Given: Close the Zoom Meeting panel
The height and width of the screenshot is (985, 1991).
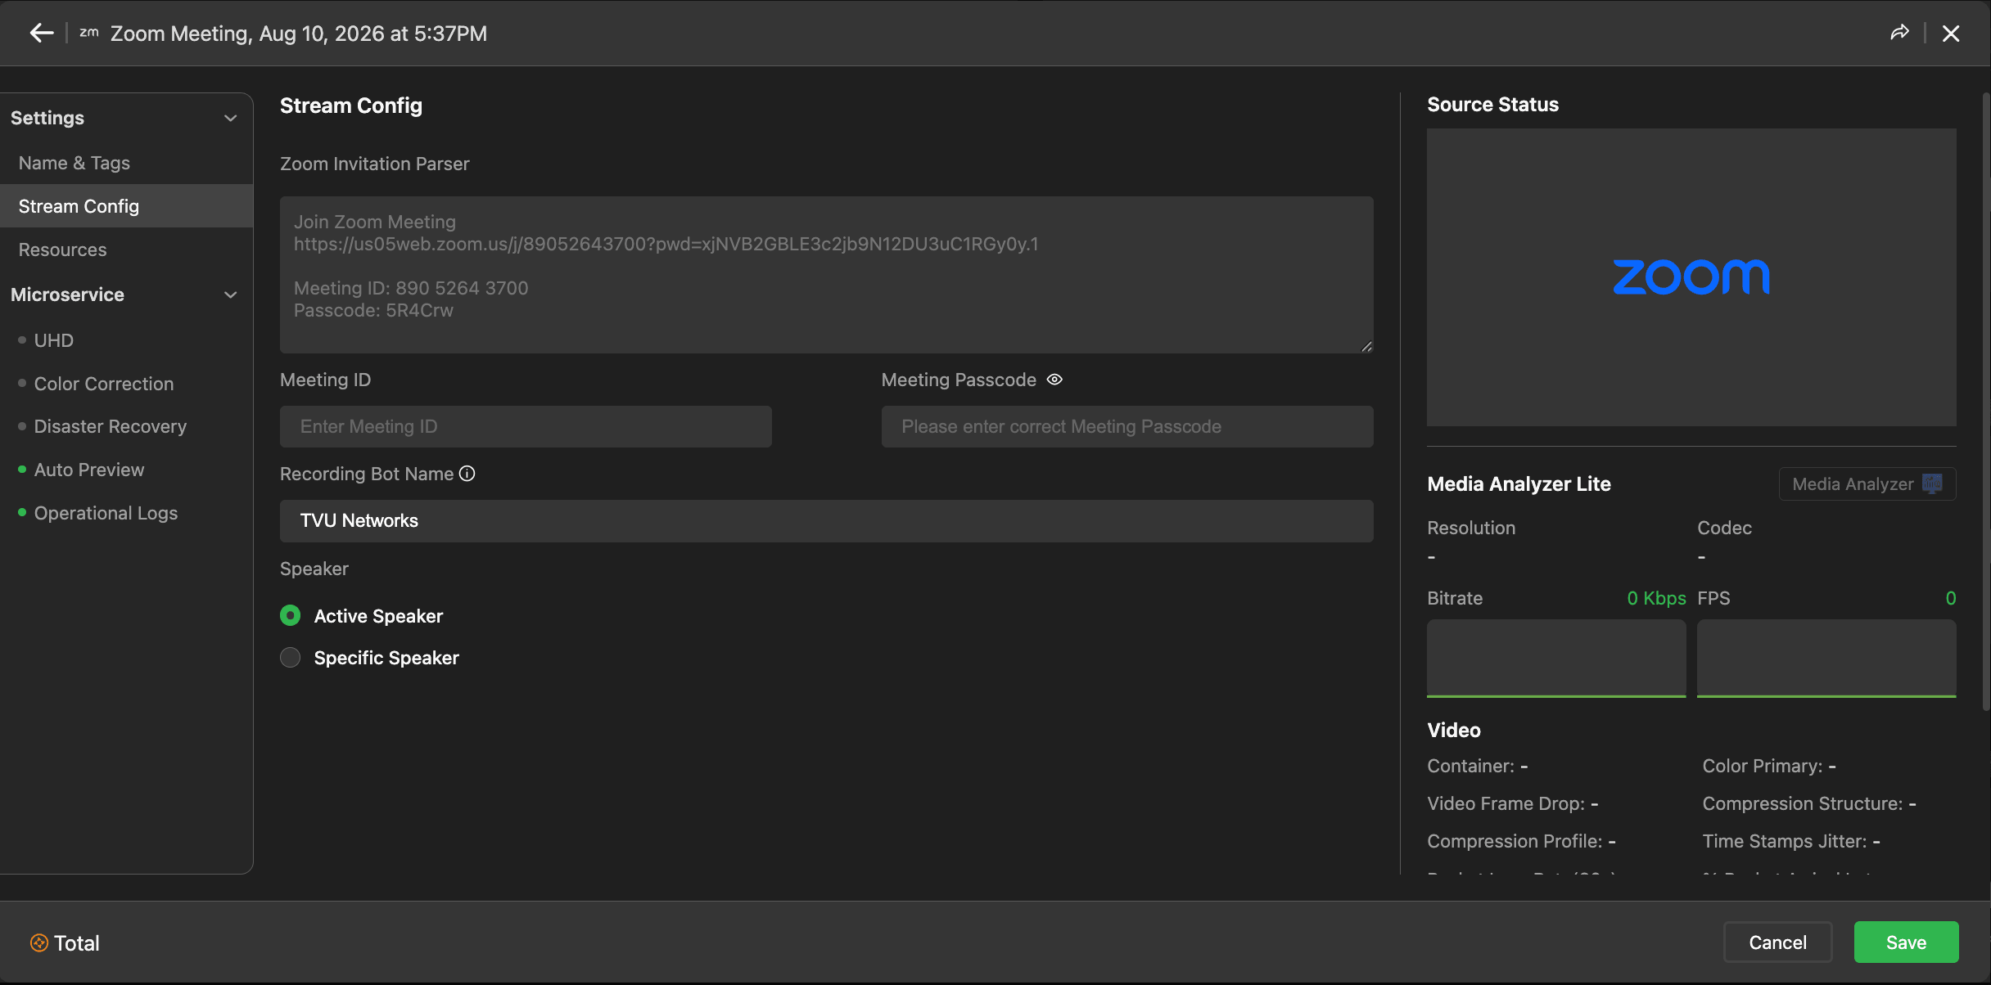Looking at the screenshot, I should pos(1952,33).
